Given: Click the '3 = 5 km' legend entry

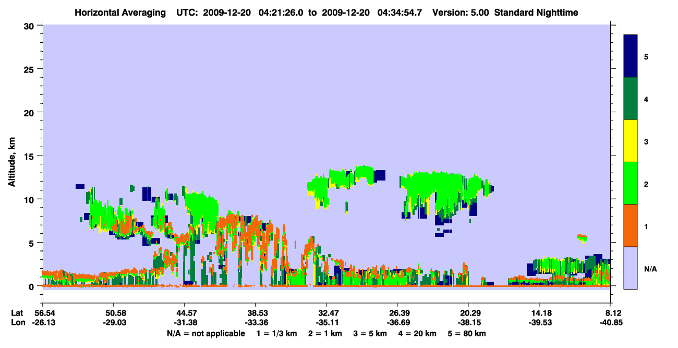Looking at the screenshot, I should coord(370,333).
